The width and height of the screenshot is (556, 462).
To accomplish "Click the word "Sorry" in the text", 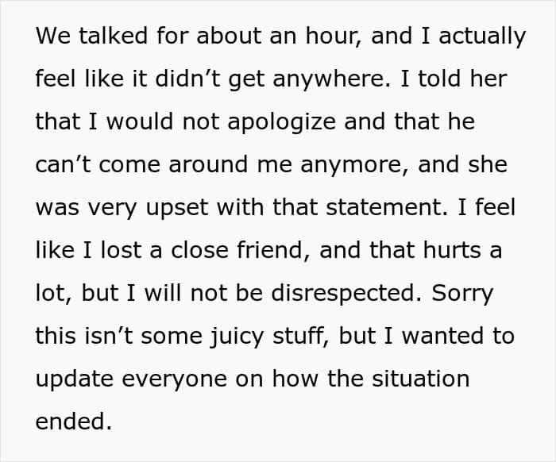I will [x=461, y=294].
